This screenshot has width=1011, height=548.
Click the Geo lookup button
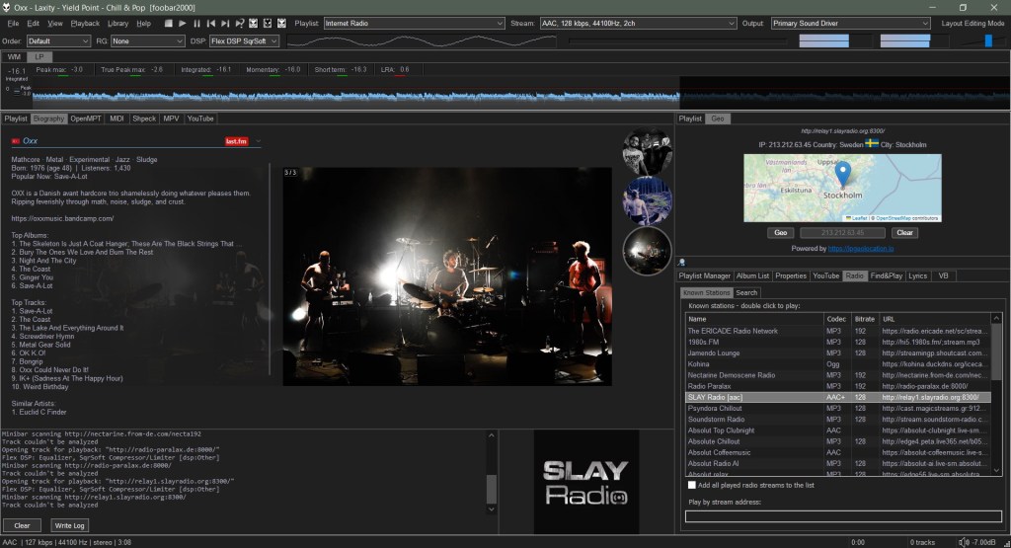coord(779,233)
